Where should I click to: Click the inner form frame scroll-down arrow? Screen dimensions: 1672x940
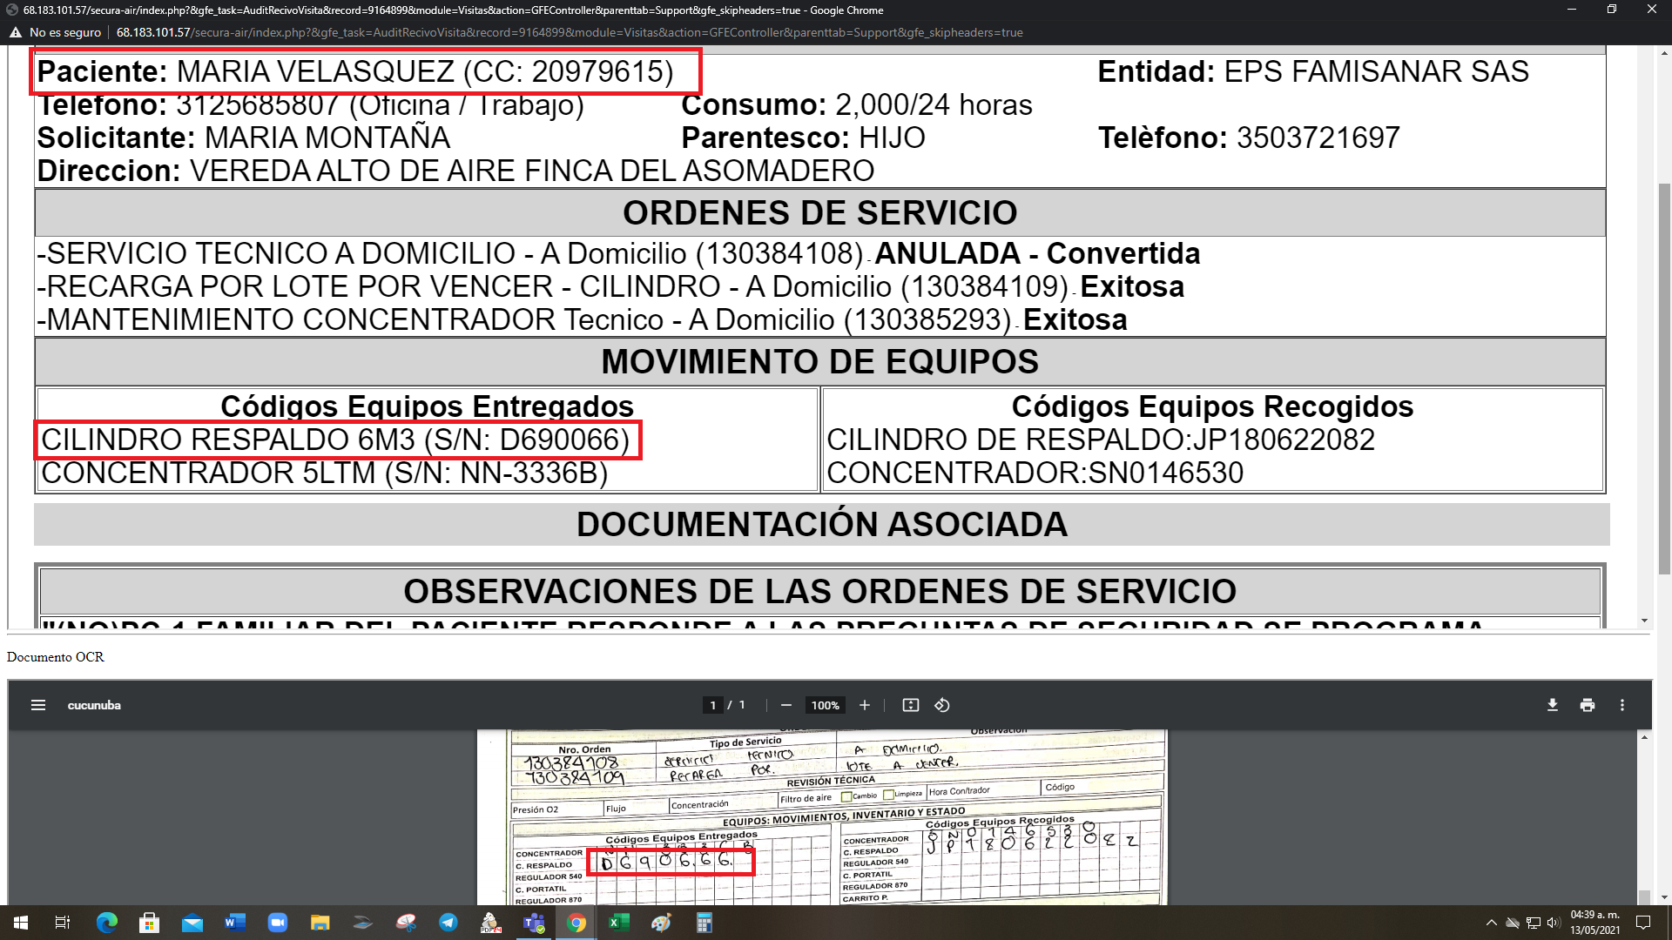[x=1644, y=621]
